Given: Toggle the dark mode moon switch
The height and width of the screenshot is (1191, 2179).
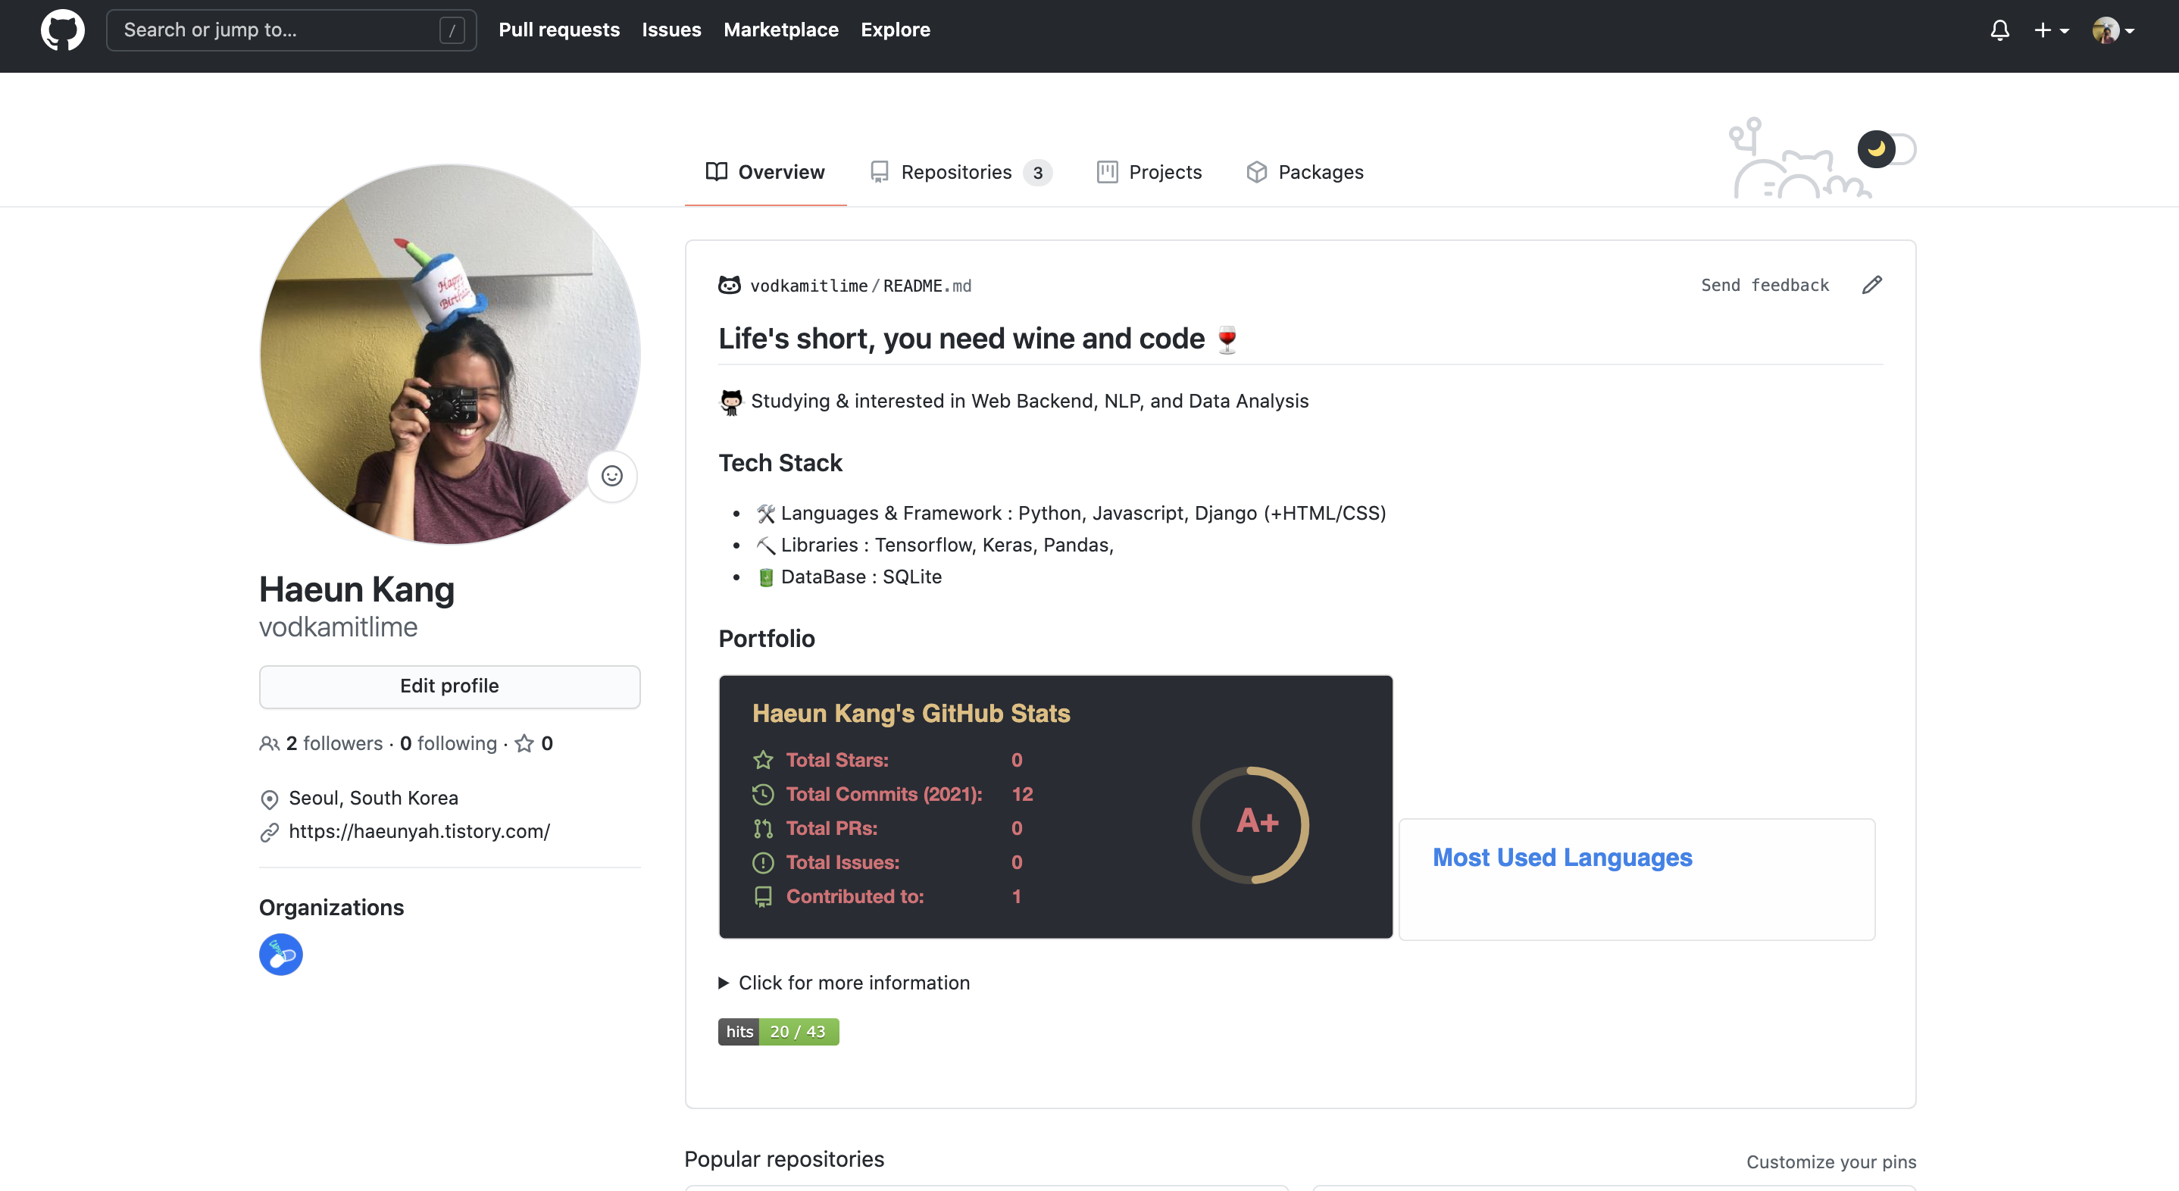Looking at the screenshot, I should coord(1887,150).
